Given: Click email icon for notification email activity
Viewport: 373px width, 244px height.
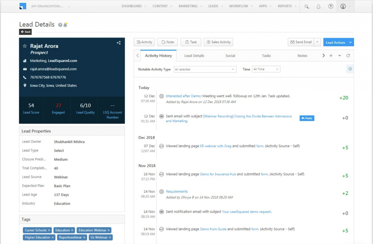Looking at the screenshot, I should (161, 212).
